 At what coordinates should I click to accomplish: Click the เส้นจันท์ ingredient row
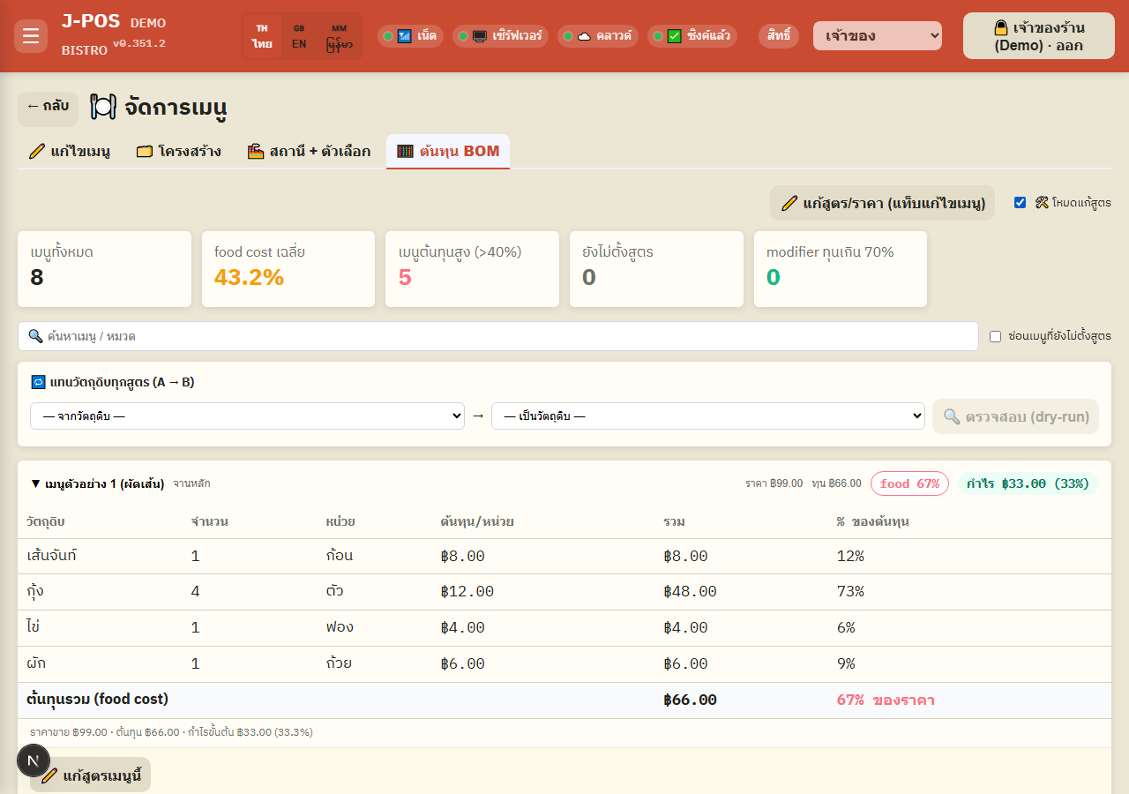pos(564,556)
